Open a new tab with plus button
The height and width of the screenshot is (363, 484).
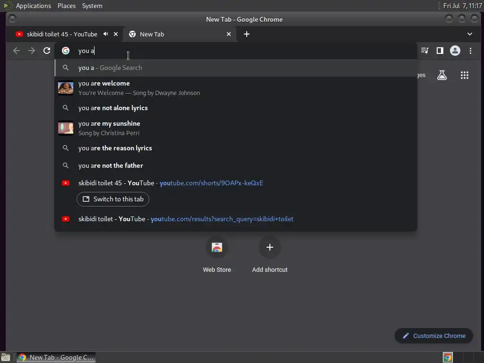point(247,34)
